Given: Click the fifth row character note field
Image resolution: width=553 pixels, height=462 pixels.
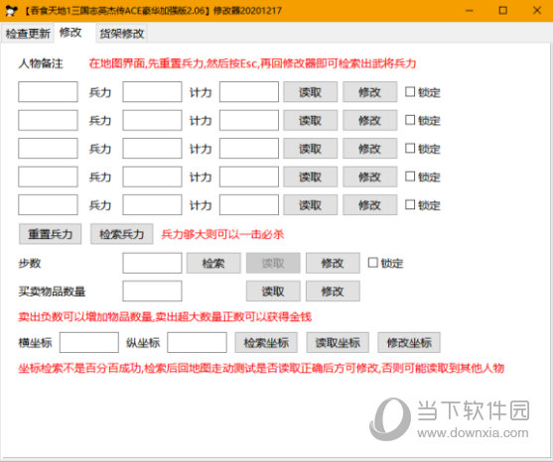Looking at the screenshot, I should tap(48, 204).
